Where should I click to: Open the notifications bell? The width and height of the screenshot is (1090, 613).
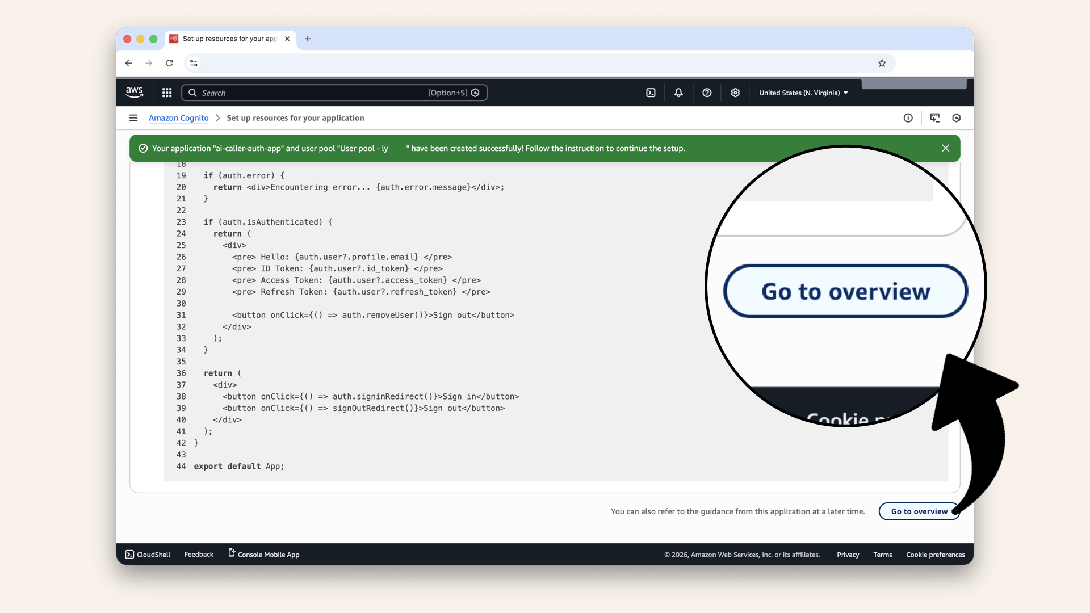pyautogui.click(x=678, y=93)
